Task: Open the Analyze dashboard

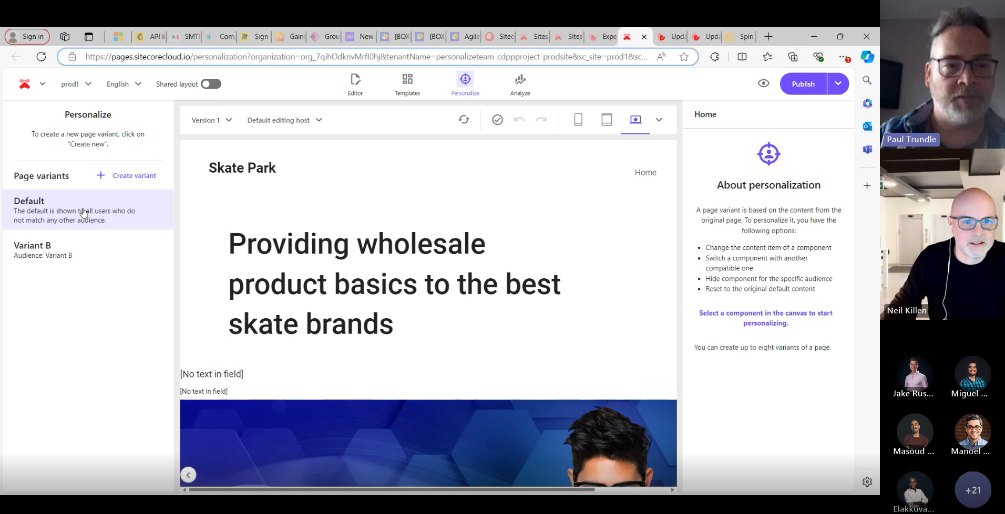Action: coord(519,83)
